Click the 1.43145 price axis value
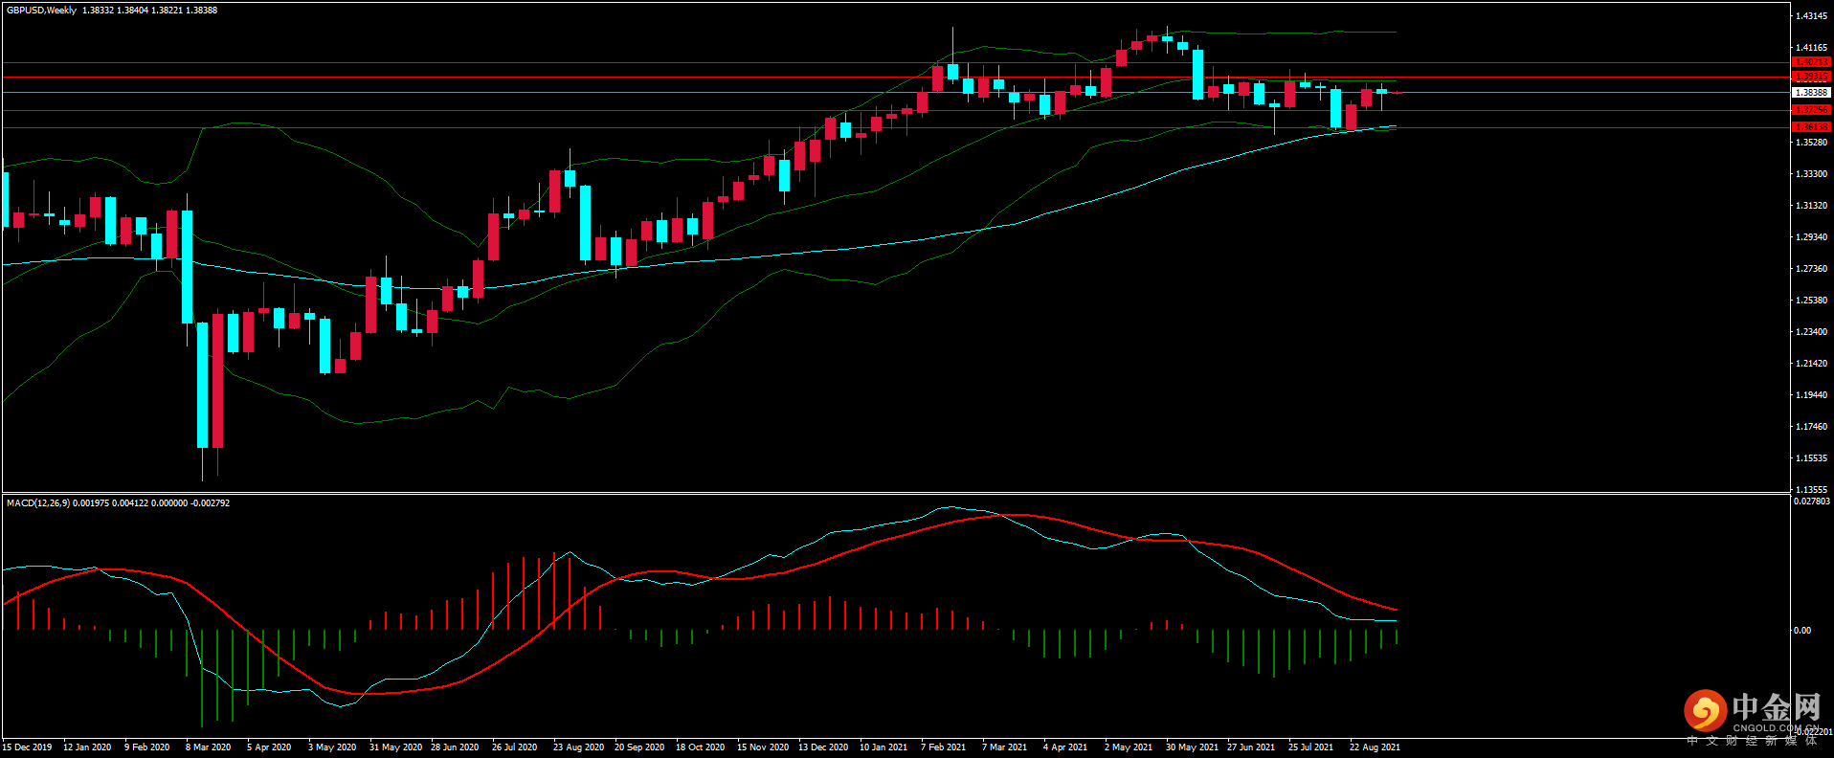Screen dimensions: 1834x758 [1811, 16]
